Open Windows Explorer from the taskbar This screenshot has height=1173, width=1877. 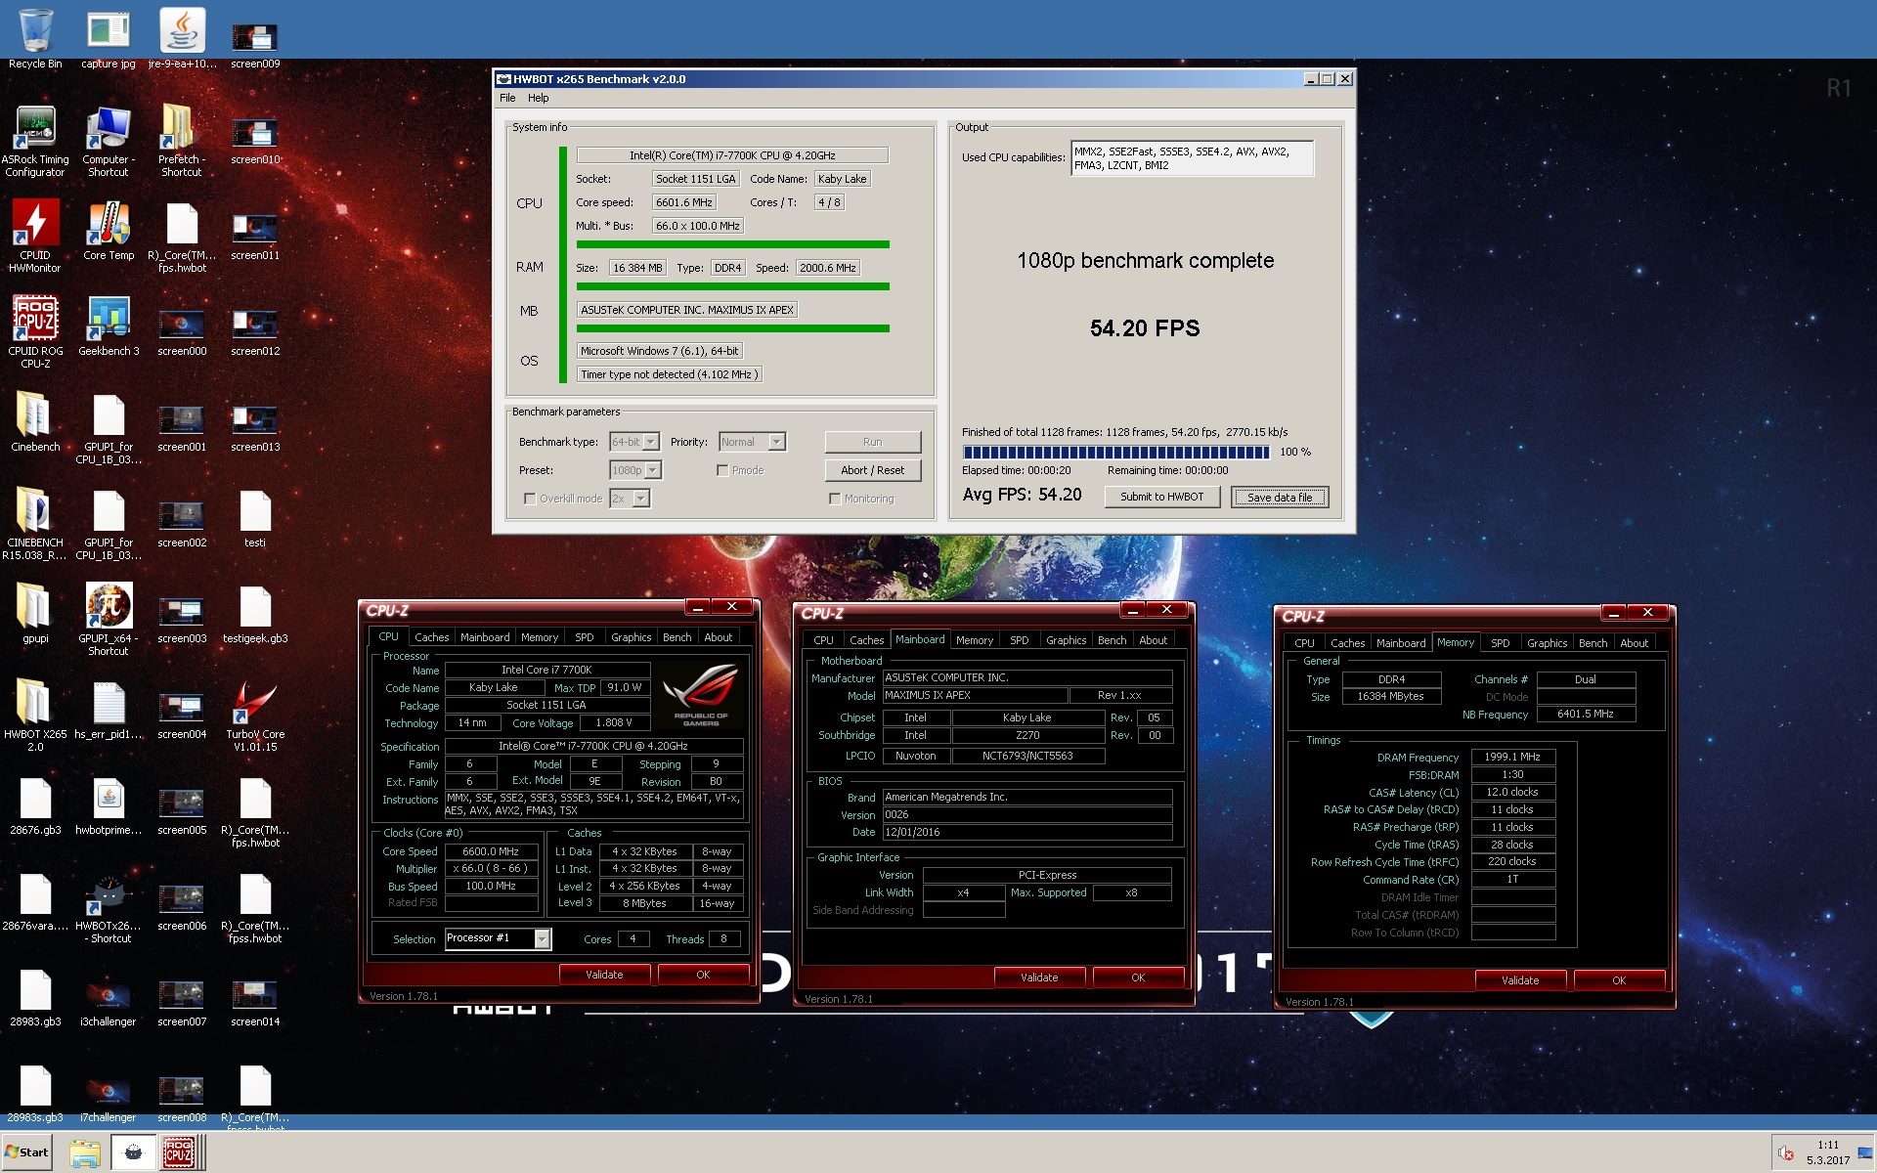pyautogui.click(x=85, y=1153)
